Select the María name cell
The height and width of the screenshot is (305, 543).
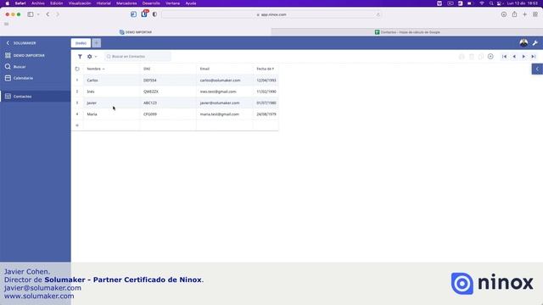click(111, 114)
